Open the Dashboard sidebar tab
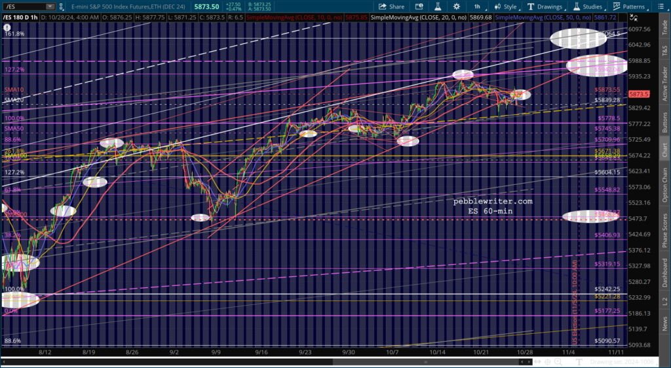 pos(664,272)
